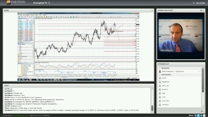
Task: Select bar chart type icon
Action: click(54, 17)
